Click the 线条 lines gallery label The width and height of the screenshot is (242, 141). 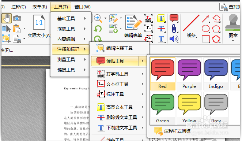[192, 36]
